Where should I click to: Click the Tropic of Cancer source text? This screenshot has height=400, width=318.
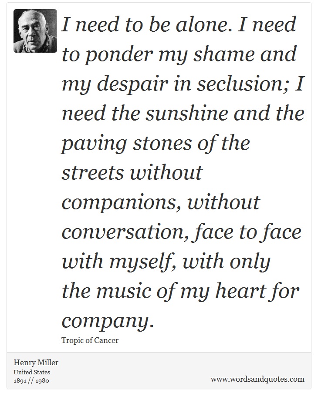tap(90, 340)
